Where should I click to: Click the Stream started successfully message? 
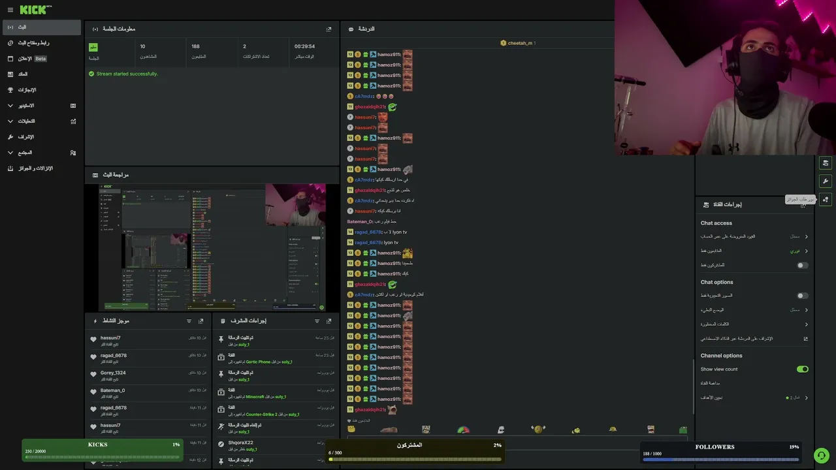click(127, 74)
